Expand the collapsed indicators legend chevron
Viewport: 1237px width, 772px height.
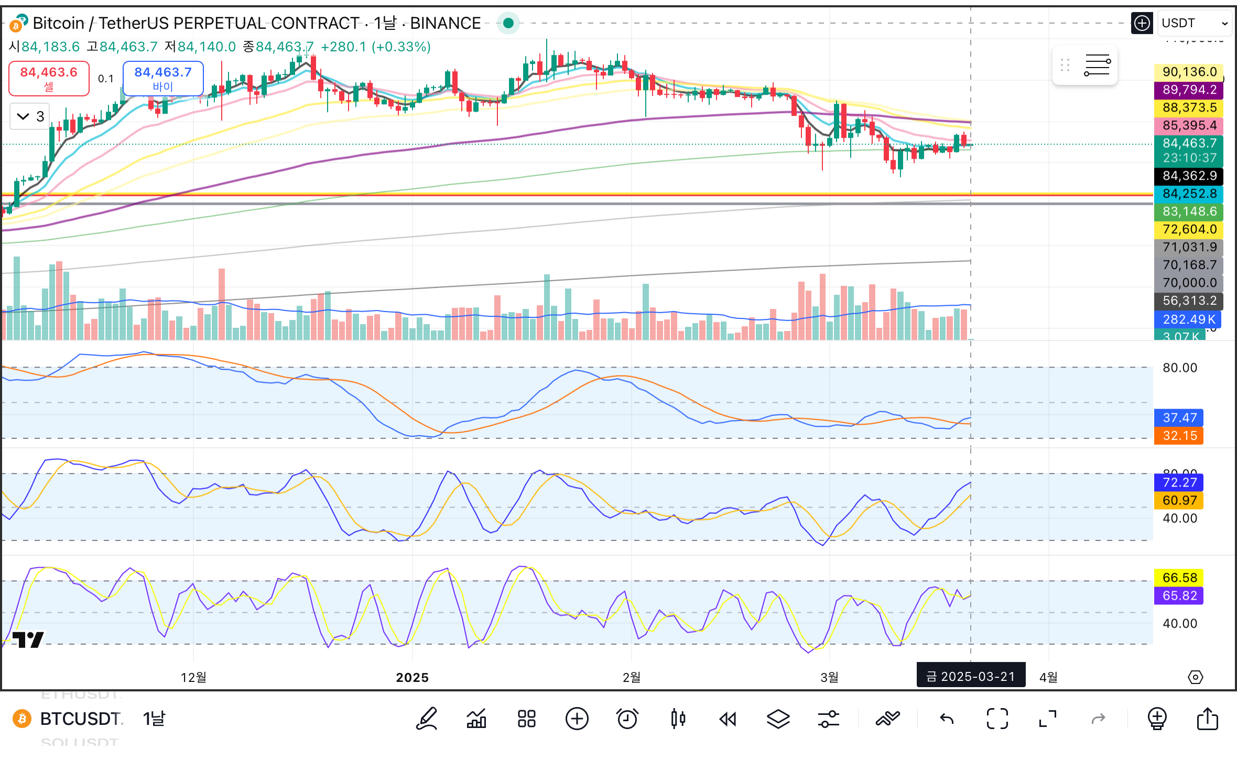tap(23, 116)
